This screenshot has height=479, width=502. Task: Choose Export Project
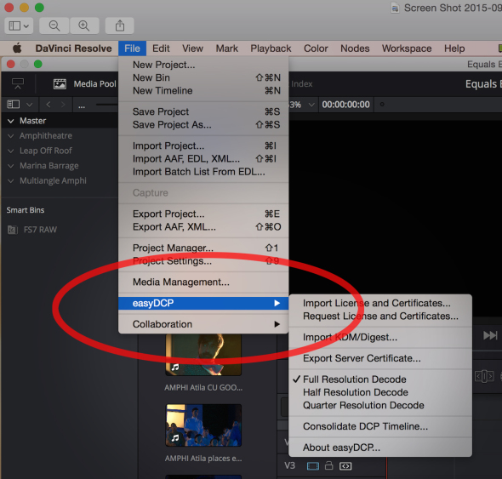coord(203,214)
